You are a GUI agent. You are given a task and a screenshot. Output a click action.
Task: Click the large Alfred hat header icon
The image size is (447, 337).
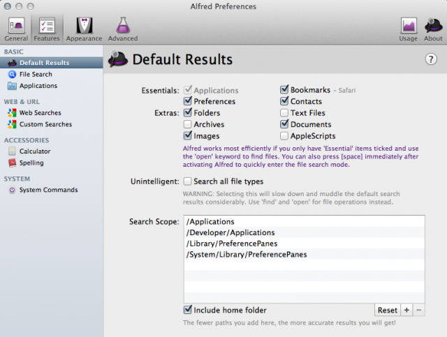(117, 59)
